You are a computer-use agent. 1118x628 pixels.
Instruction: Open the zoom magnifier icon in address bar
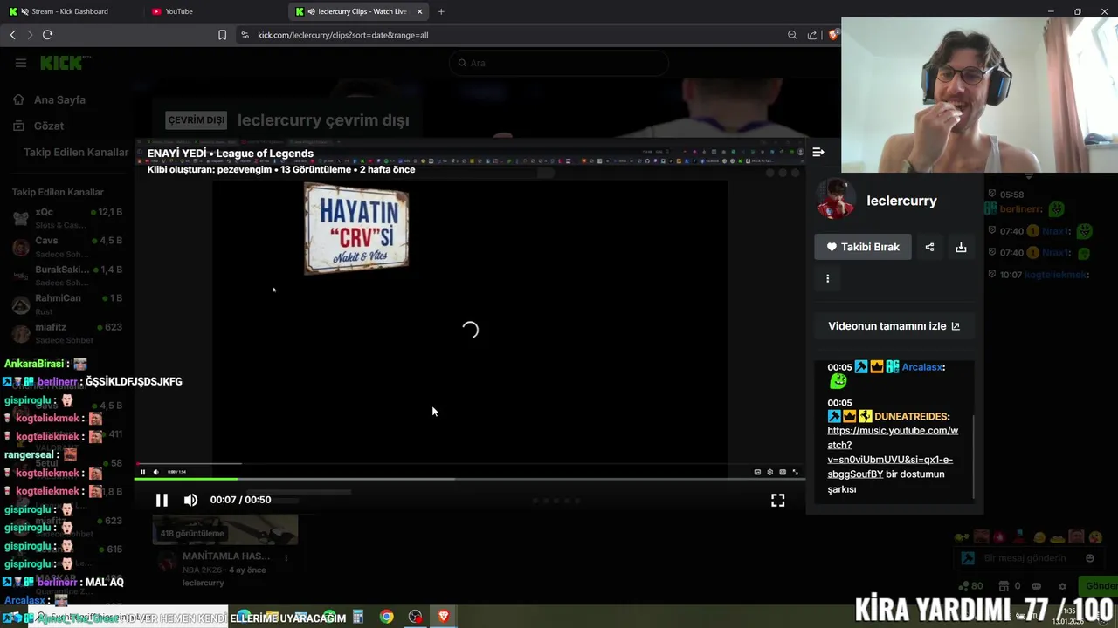tap(792, 35)
